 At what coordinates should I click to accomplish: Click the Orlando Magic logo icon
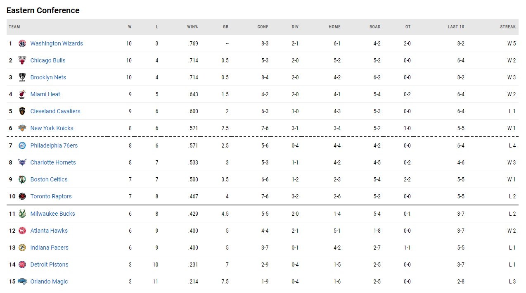tap(22, 281)
